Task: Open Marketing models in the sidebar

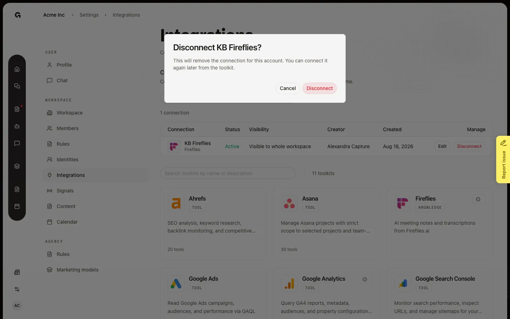Action: click(x=96, y=270)
